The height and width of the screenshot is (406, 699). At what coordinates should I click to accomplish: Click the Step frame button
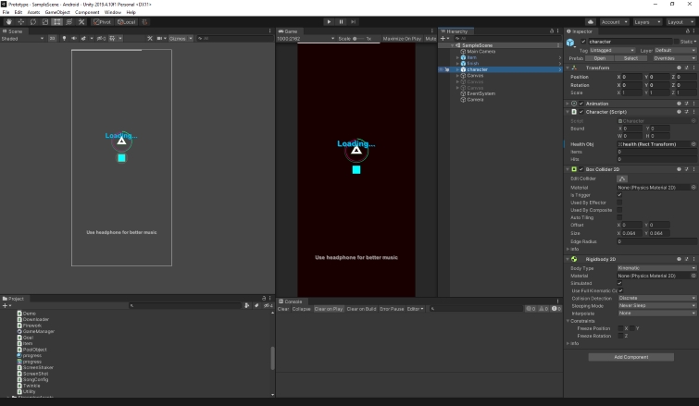(x=353, y=22)
